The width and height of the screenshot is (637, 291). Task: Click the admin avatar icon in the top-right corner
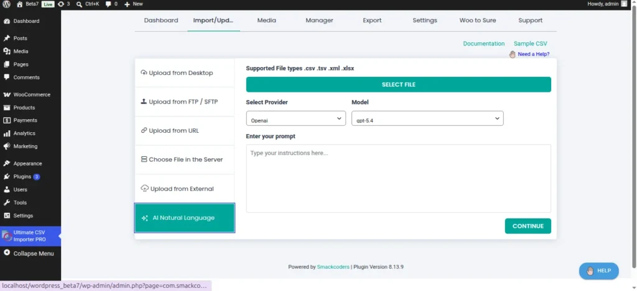click(624, 4)
